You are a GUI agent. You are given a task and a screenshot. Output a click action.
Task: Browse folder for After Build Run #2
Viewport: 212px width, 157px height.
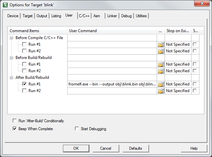coord(161,91)
